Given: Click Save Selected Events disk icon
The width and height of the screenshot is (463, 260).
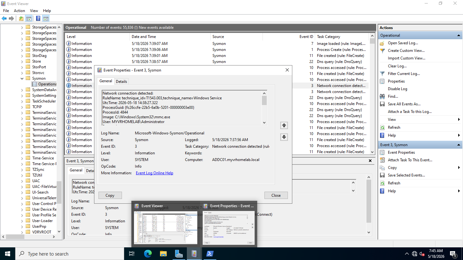Looking at the screenshot, I should (x=382, y=175).
